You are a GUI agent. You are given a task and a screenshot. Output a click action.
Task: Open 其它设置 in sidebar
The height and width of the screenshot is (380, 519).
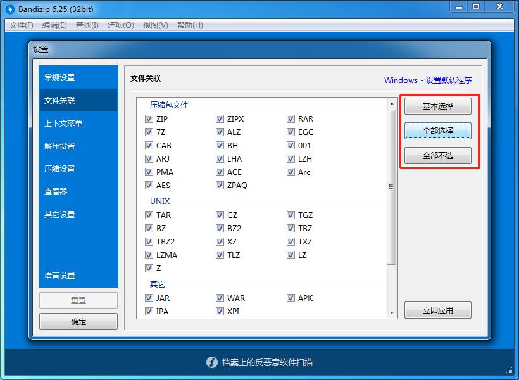(x=78, y=214)
